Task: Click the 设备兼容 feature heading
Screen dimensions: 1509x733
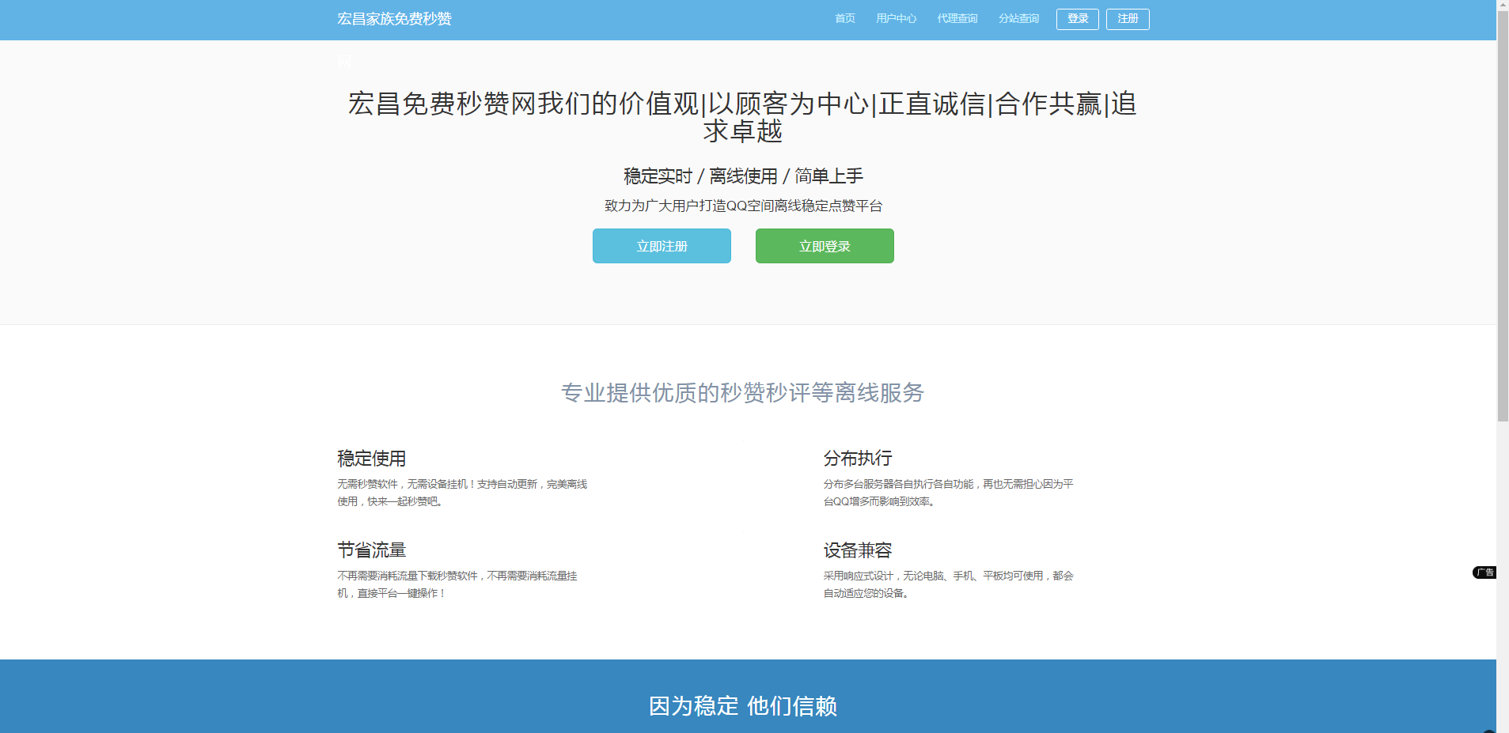Action: (x=858, y=550)
